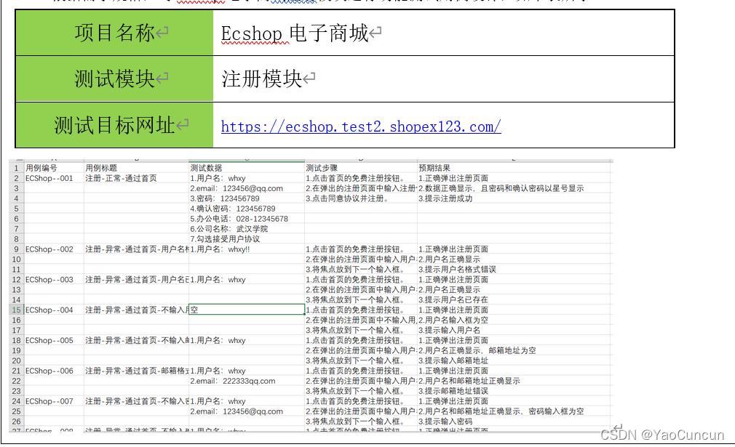The height and width of the screenshot is (447, 735).
Task: Click the 3.提示用户名格式错误 cell
Action: pos(514,269)
